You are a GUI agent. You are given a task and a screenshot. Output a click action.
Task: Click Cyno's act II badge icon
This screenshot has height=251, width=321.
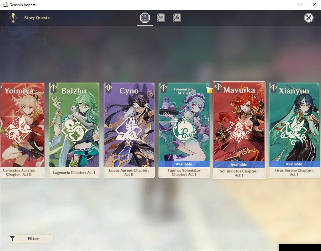[x=109, y=88]
